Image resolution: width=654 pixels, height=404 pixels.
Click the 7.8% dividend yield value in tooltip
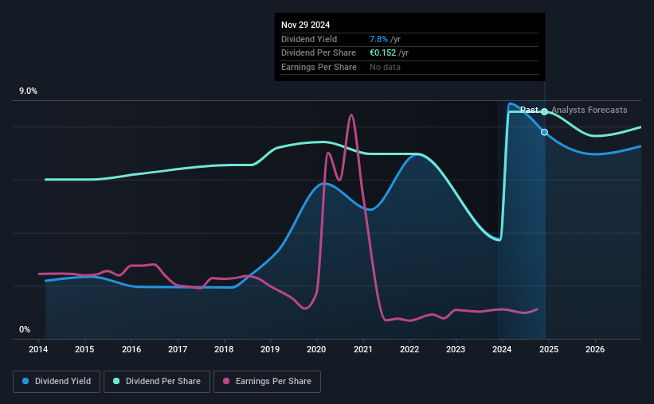coord(378,39)
